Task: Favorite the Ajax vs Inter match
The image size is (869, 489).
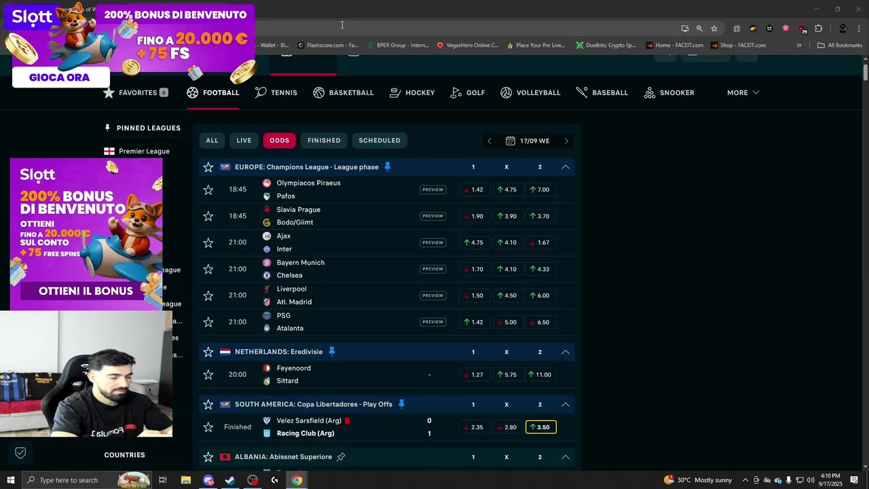Action: coord(208,242)
